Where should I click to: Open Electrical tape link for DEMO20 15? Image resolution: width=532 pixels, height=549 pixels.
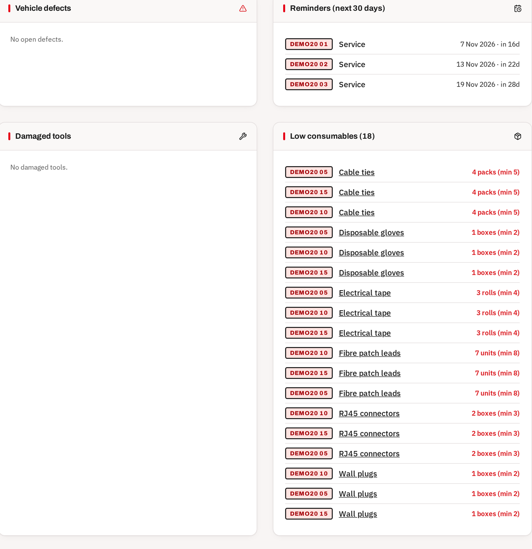click(365, 333)
